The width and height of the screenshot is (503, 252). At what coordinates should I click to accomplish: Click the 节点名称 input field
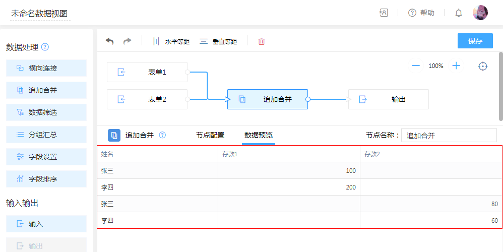pos(449,135)
